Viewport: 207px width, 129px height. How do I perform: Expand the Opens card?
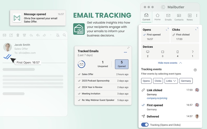pyautogui.click(x=167, y=29)
